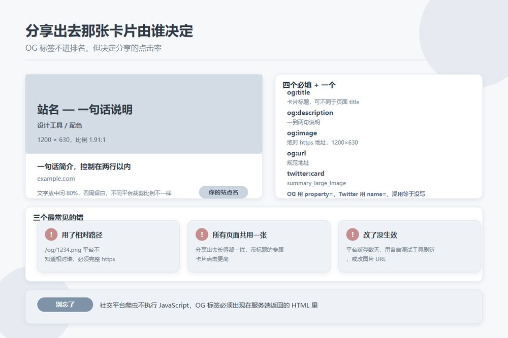Click the 设计工具 / 配色 label

[59, 125]
